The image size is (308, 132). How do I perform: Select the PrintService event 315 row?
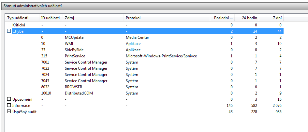pos(75,56)
